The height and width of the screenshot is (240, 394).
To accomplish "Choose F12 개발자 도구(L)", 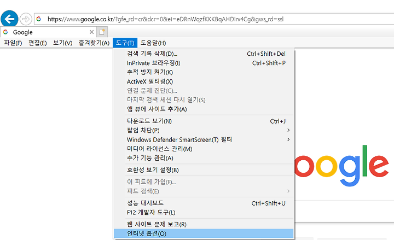I will tap(204, 212).
